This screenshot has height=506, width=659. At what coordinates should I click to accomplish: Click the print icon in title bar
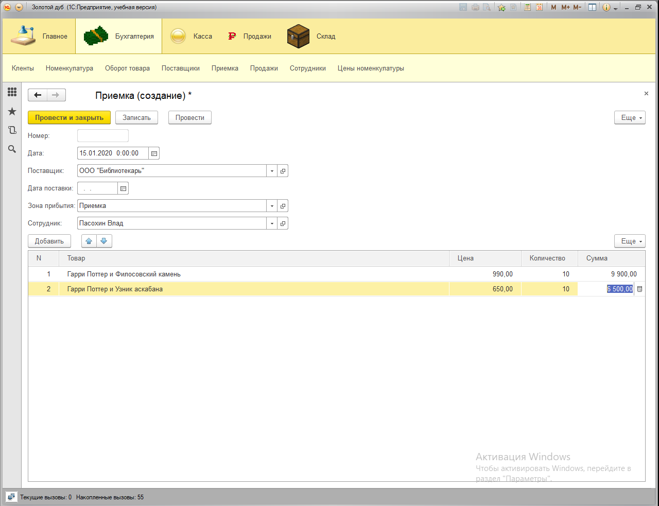(x=475, y=7)
